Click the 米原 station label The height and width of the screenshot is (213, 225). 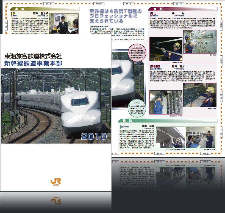[x=6, y=25]
